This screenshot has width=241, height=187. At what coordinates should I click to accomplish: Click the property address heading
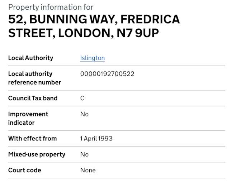94,26
